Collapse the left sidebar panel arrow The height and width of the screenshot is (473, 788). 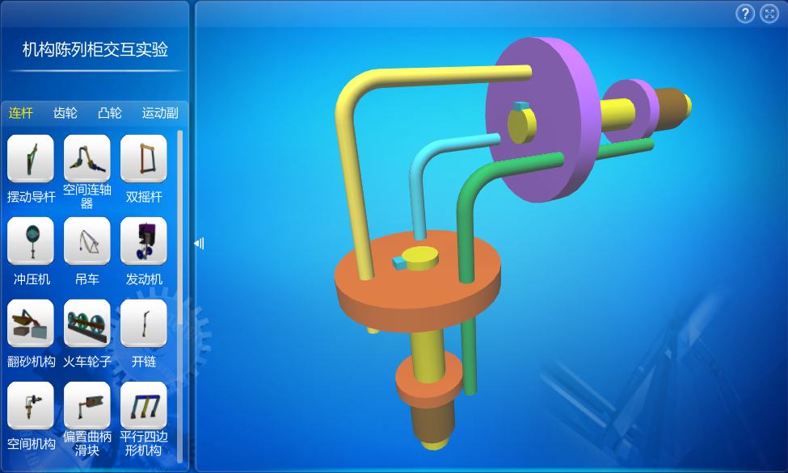[199, 243]
